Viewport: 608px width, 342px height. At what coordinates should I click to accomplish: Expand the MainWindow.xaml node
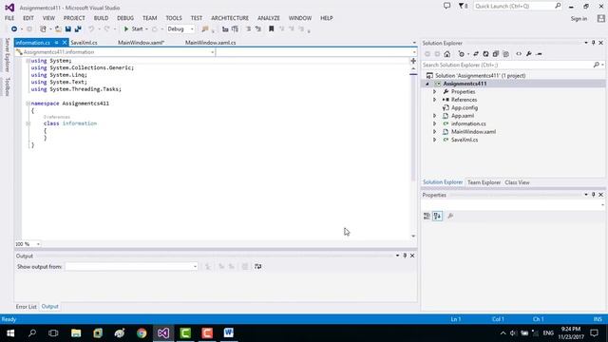[x=435, y=132]
